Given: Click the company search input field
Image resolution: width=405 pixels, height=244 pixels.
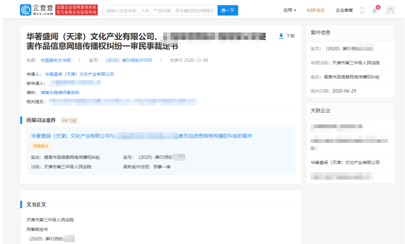Looking at the screenshot, I should tap(159, 10).
